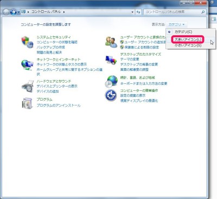Screen dimensions: 217x199
Task: Open ユーザー アカウントの追加 link
Action: pyautogui.click(x=145, y=42)
